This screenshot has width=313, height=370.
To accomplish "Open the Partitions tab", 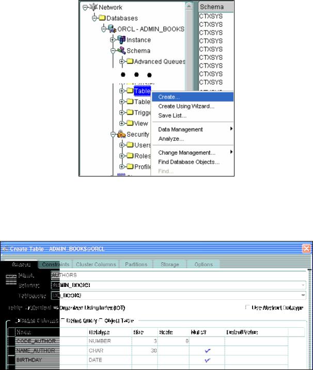I will pos(136,265).
